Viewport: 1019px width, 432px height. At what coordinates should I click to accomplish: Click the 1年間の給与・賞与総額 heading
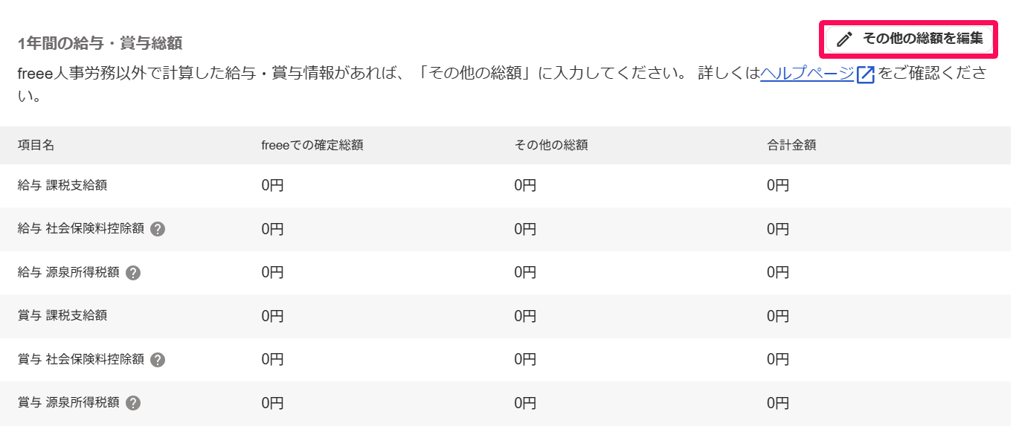[100, 43]
